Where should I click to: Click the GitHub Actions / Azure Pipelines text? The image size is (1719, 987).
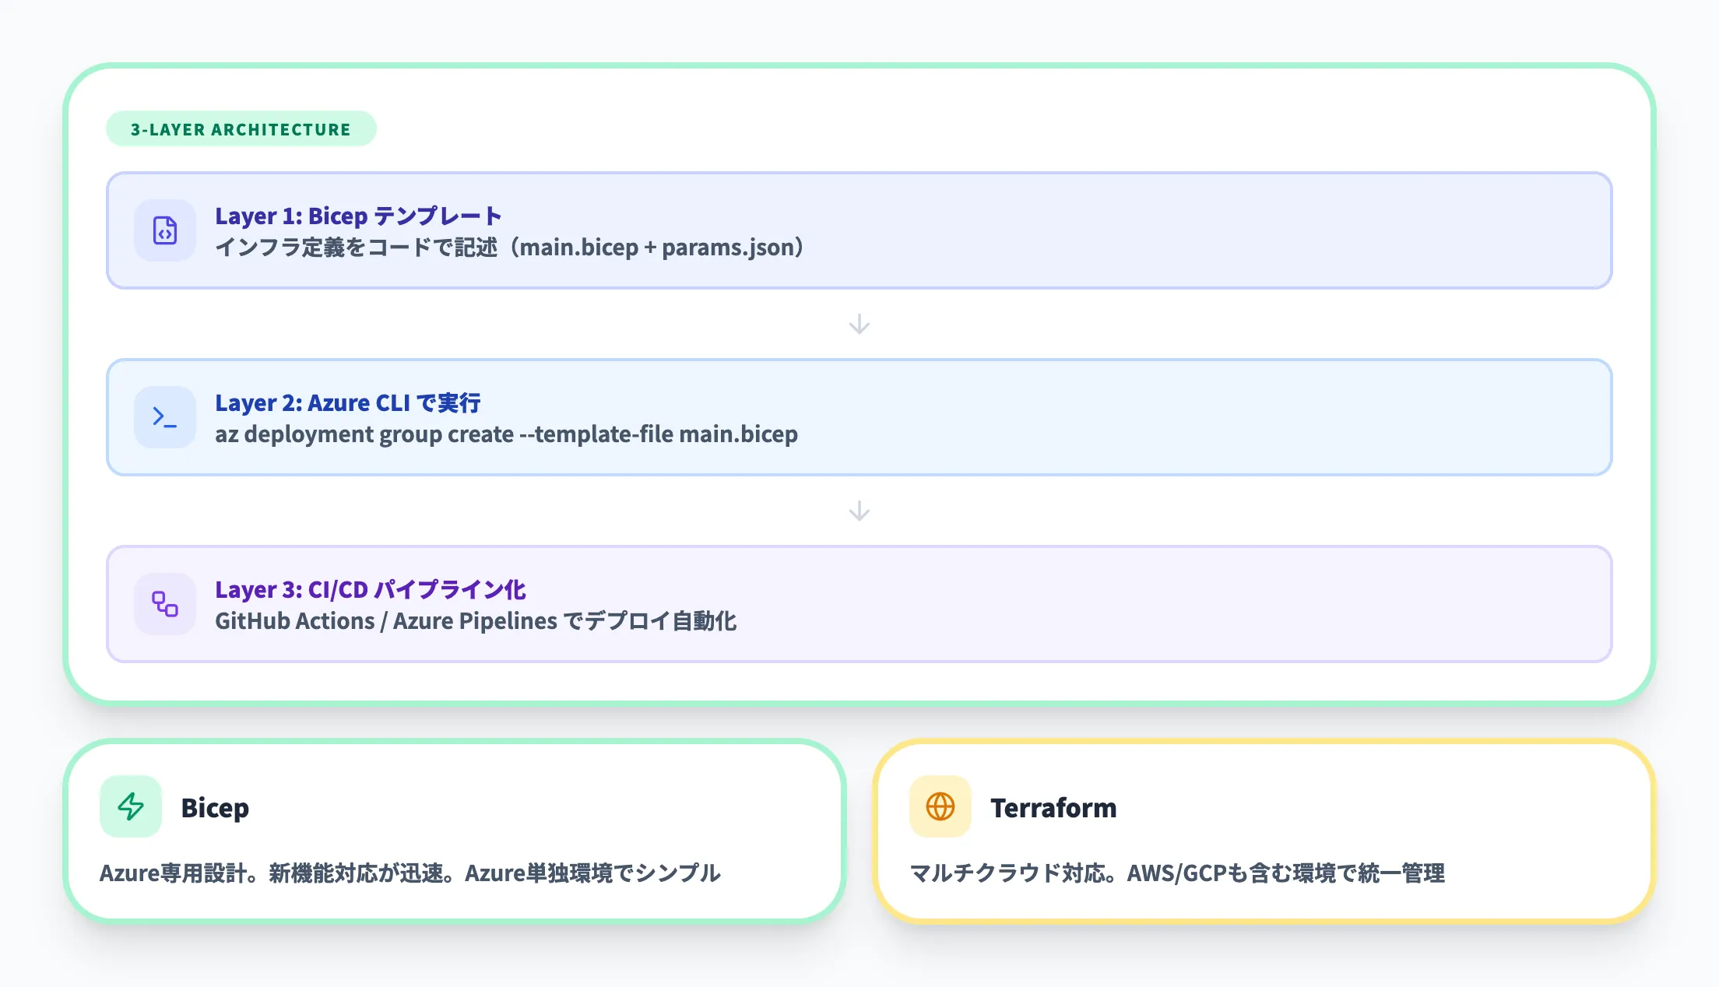478,621
